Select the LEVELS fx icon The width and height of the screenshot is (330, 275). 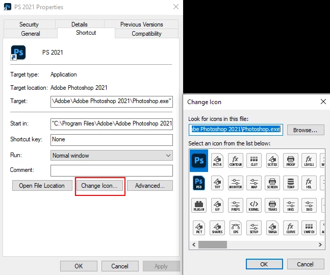coord(309,160)
